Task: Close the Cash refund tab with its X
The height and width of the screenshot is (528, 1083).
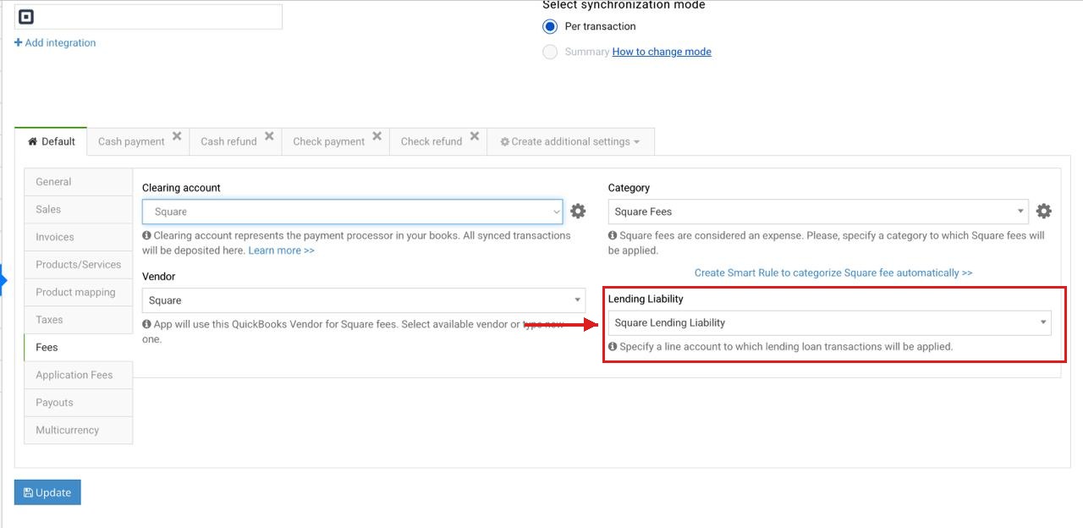Action: click(269, 136)
